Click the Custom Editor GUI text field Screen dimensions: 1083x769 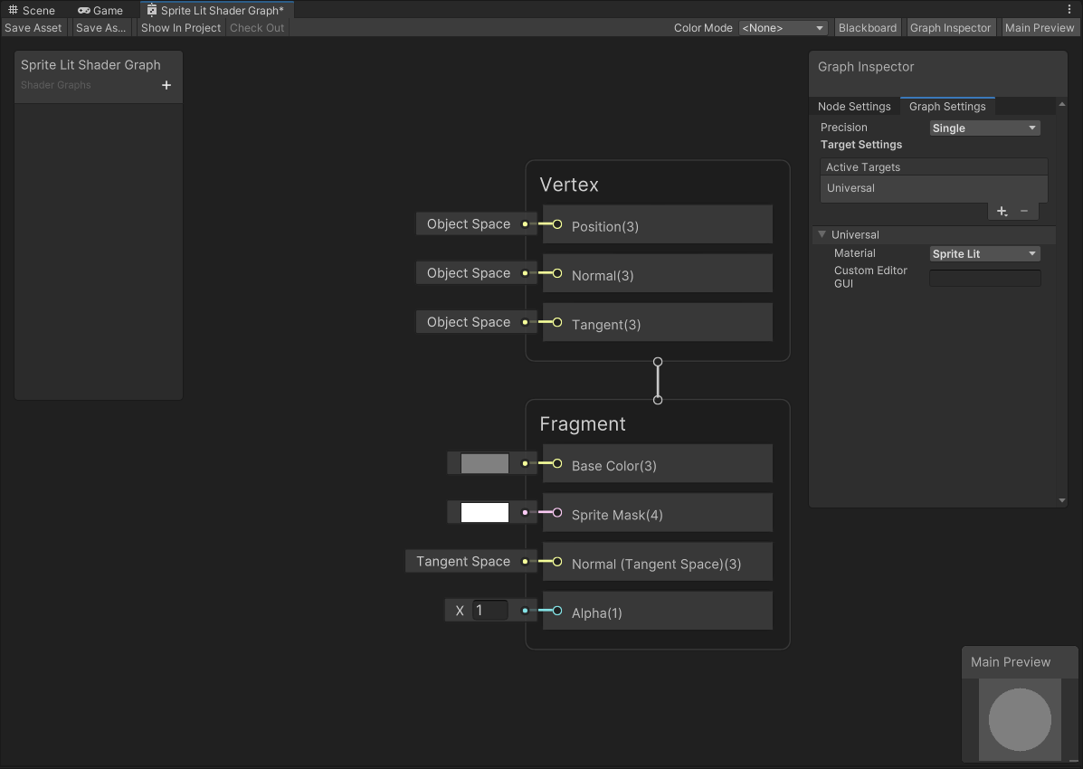[x=984, y=278]
